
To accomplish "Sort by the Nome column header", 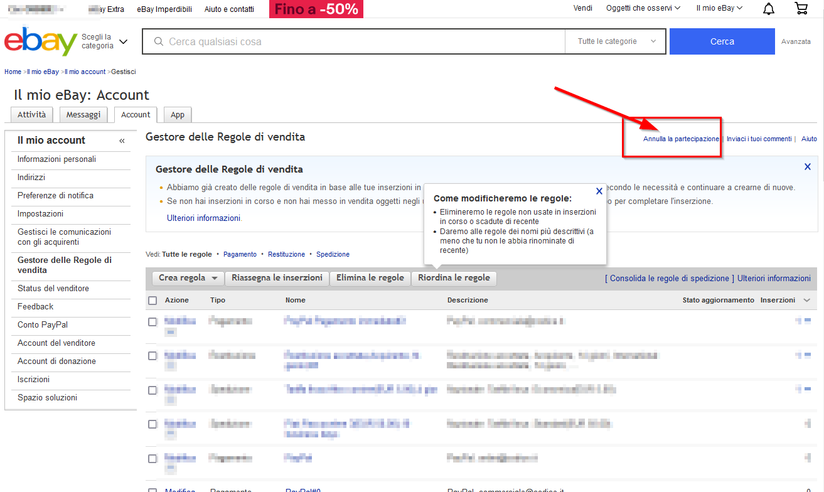I will click(296, 300).
